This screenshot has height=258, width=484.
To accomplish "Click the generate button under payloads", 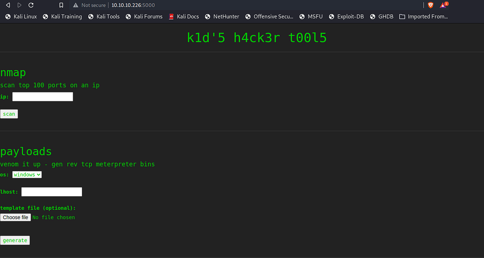I will pos(15,240).
